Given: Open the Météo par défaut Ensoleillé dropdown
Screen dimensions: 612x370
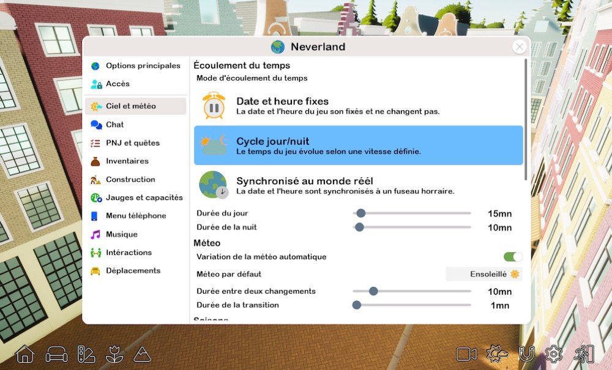Looking at the screenshot, I should [484, 274].
